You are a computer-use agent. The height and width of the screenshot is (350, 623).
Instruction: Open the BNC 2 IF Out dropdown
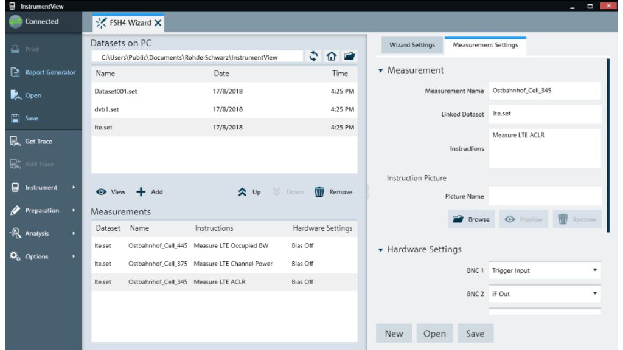click(544, 293)
